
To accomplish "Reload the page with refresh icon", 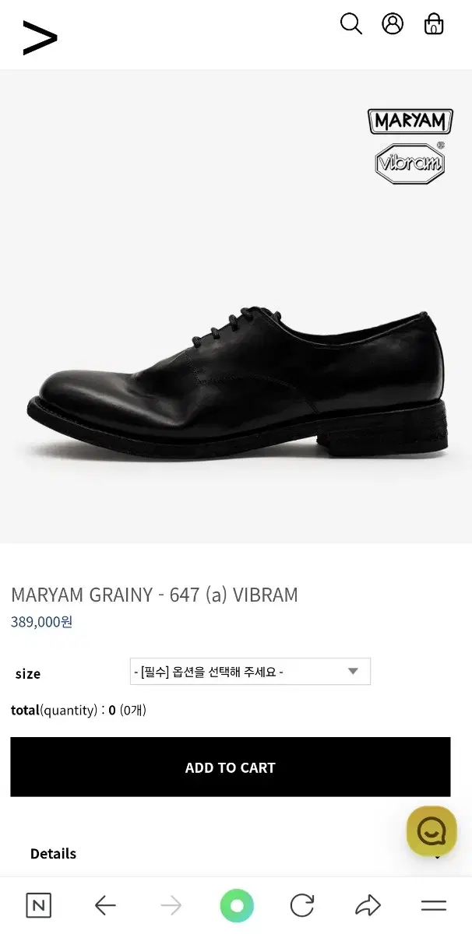I will pyautogui.click(x=302, y=905).
